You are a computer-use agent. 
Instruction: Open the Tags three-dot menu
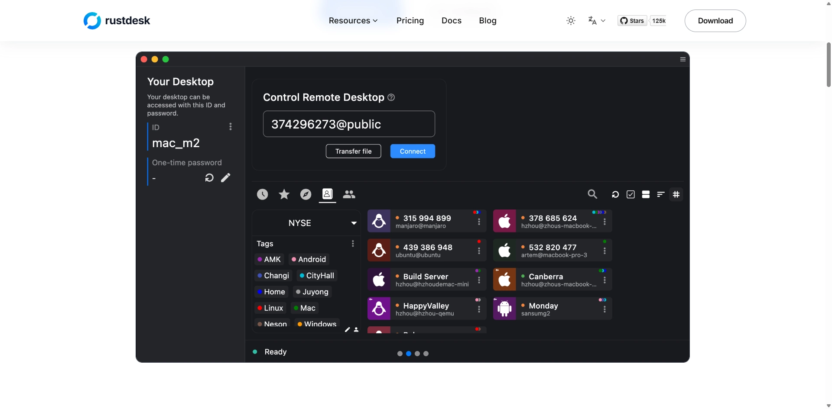pyautogui.click(x=353, y=244)
